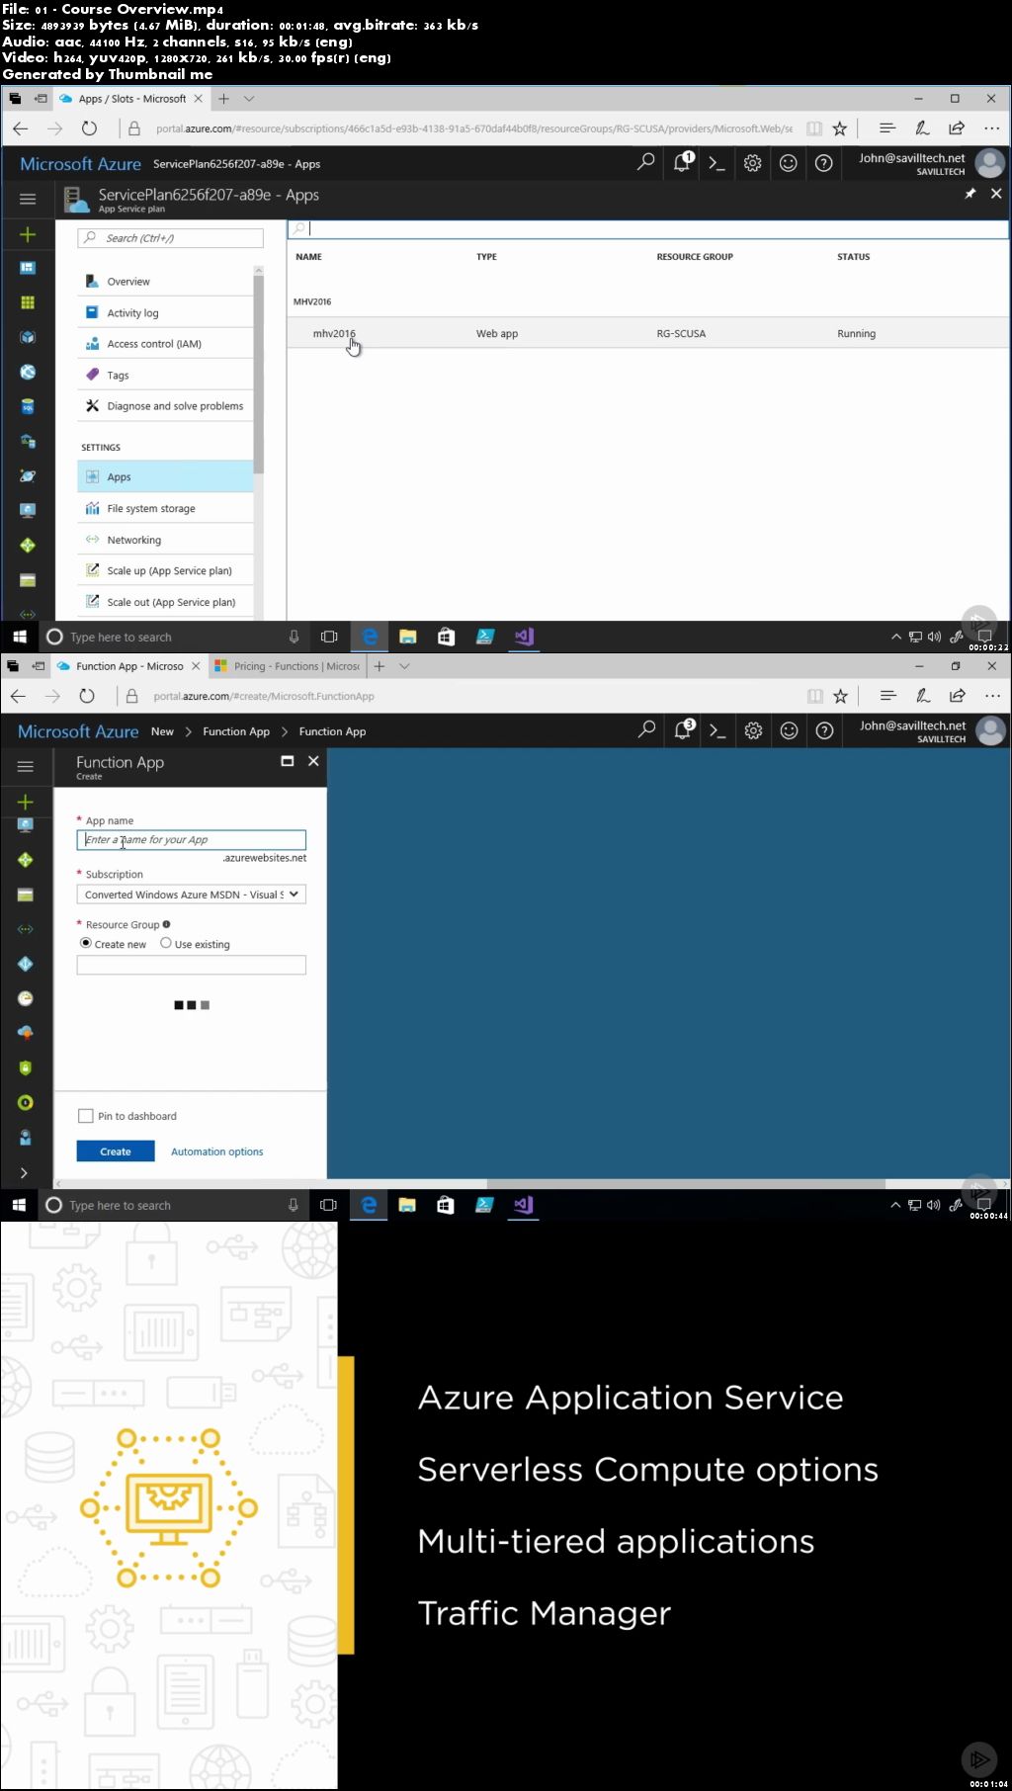This screenshot has height=1791, width=1012.
Task: Launch Cloud Shell in top Azure window
Action: pyautogui.click(x=717, y=163)
